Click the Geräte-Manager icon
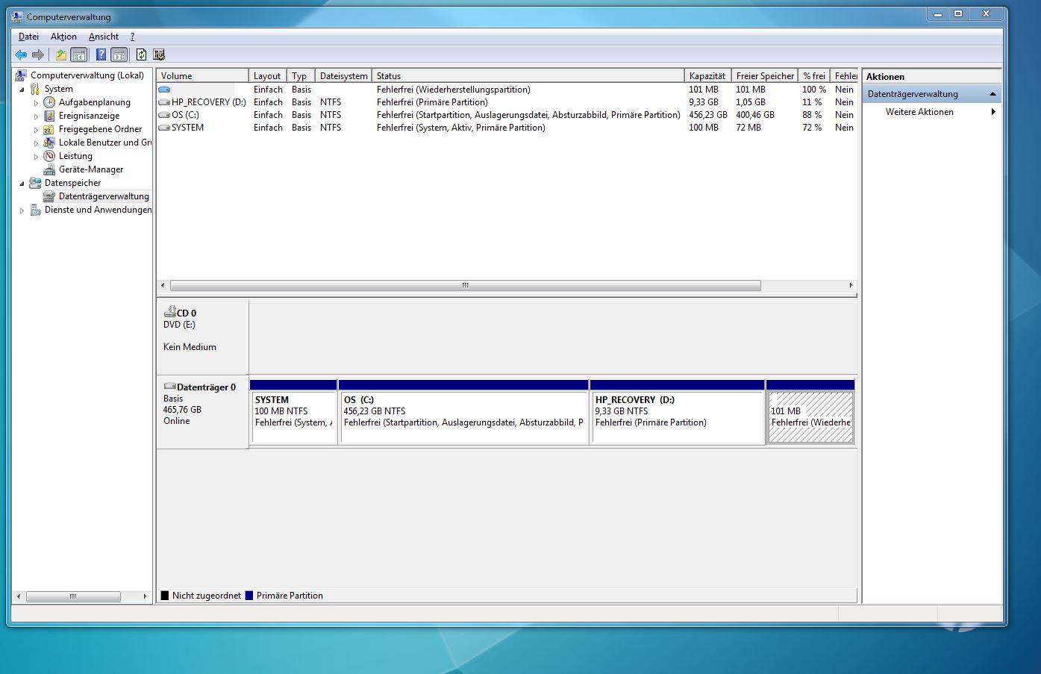Image resolution: width=1041 pixels, height=674 pixels. pyautogui.click(x=49, y=169)
